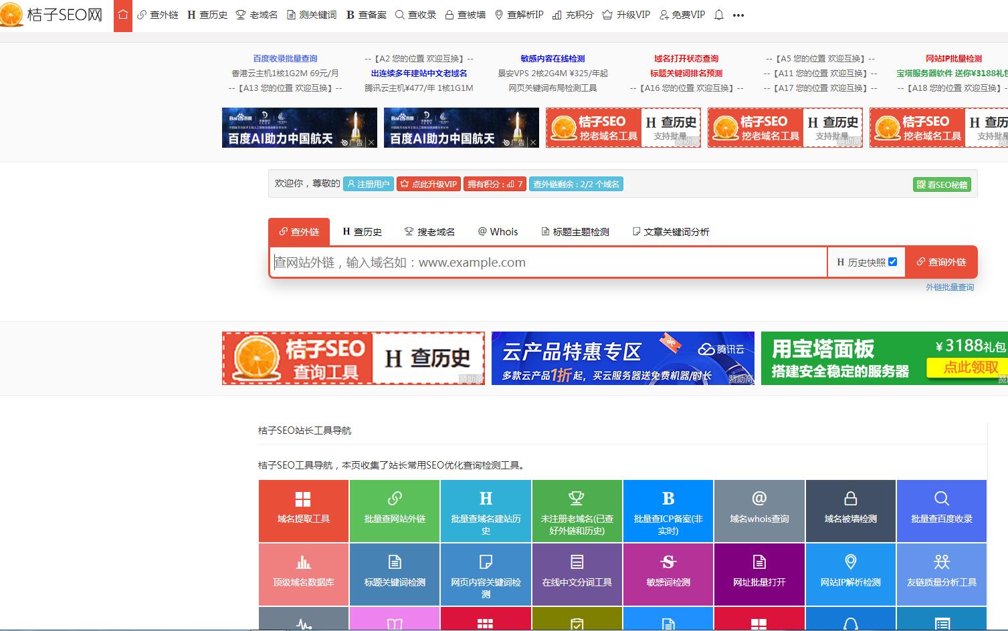
Task: Switch to the 查历史 search tab
Action: [x=362, y=231]
